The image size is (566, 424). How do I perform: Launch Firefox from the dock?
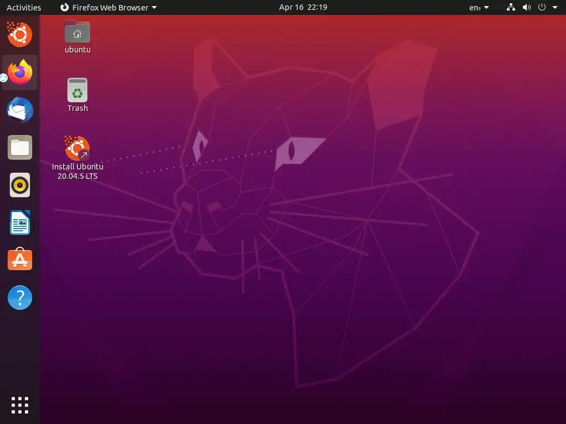coord(20,72)
